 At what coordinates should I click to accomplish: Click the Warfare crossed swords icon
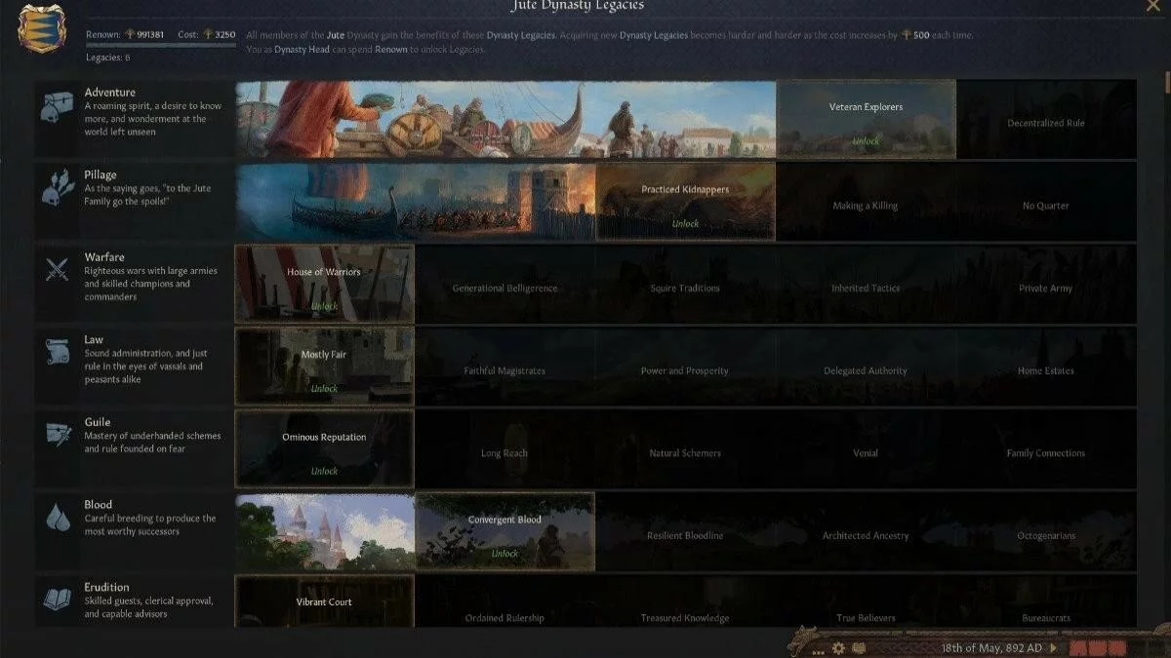(x=58, y=271)
